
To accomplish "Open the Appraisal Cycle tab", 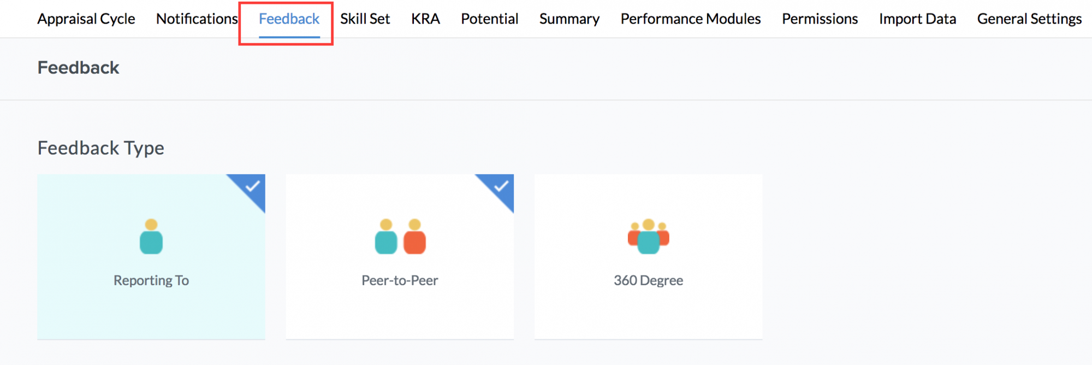I will click(x=86, y=19).
